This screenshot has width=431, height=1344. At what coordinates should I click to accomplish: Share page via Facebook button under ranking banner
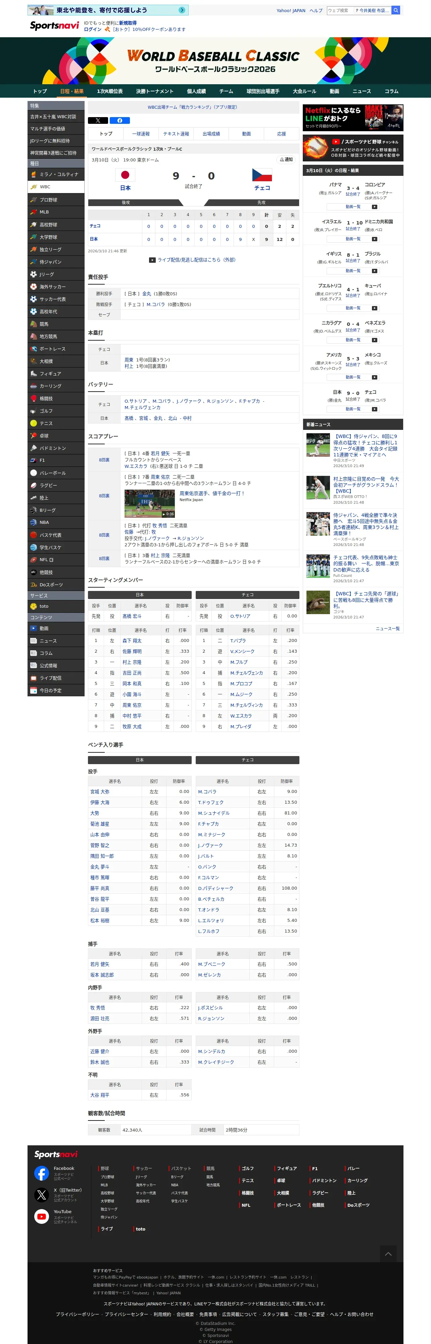(x=119, y=120)
